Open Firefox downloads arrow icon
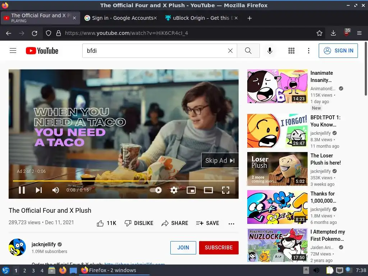 (x=333, y=33)
